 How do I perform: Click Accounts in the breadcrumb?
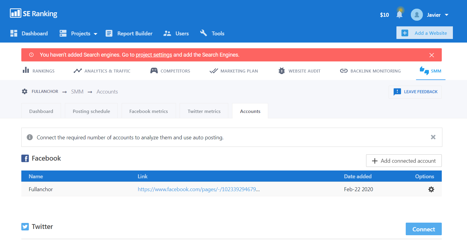107,92
